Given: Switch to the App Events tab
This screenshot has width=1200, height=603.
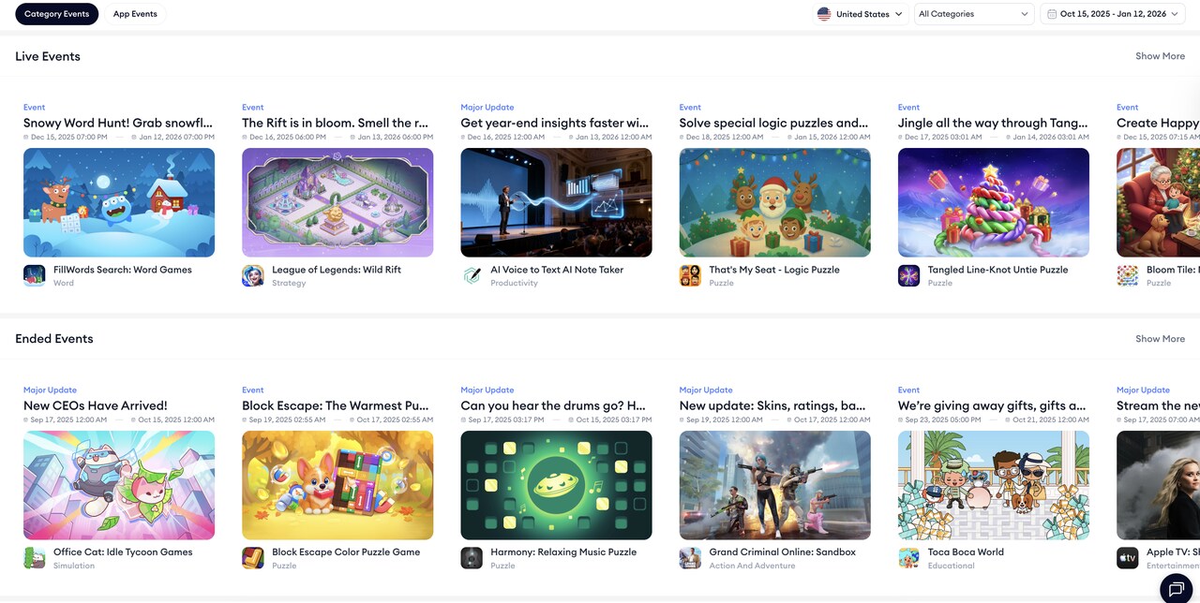Looking at the screenshot, I should point(135,14).
